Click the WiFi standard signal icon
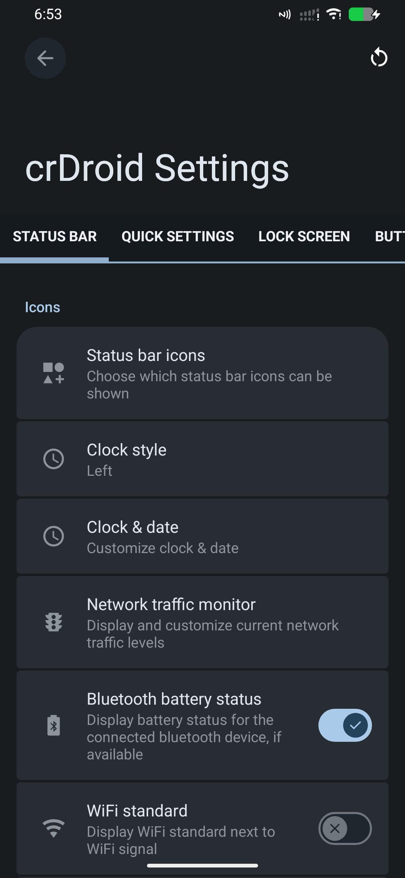Viewport: 405px width, 878px height. 54,828
